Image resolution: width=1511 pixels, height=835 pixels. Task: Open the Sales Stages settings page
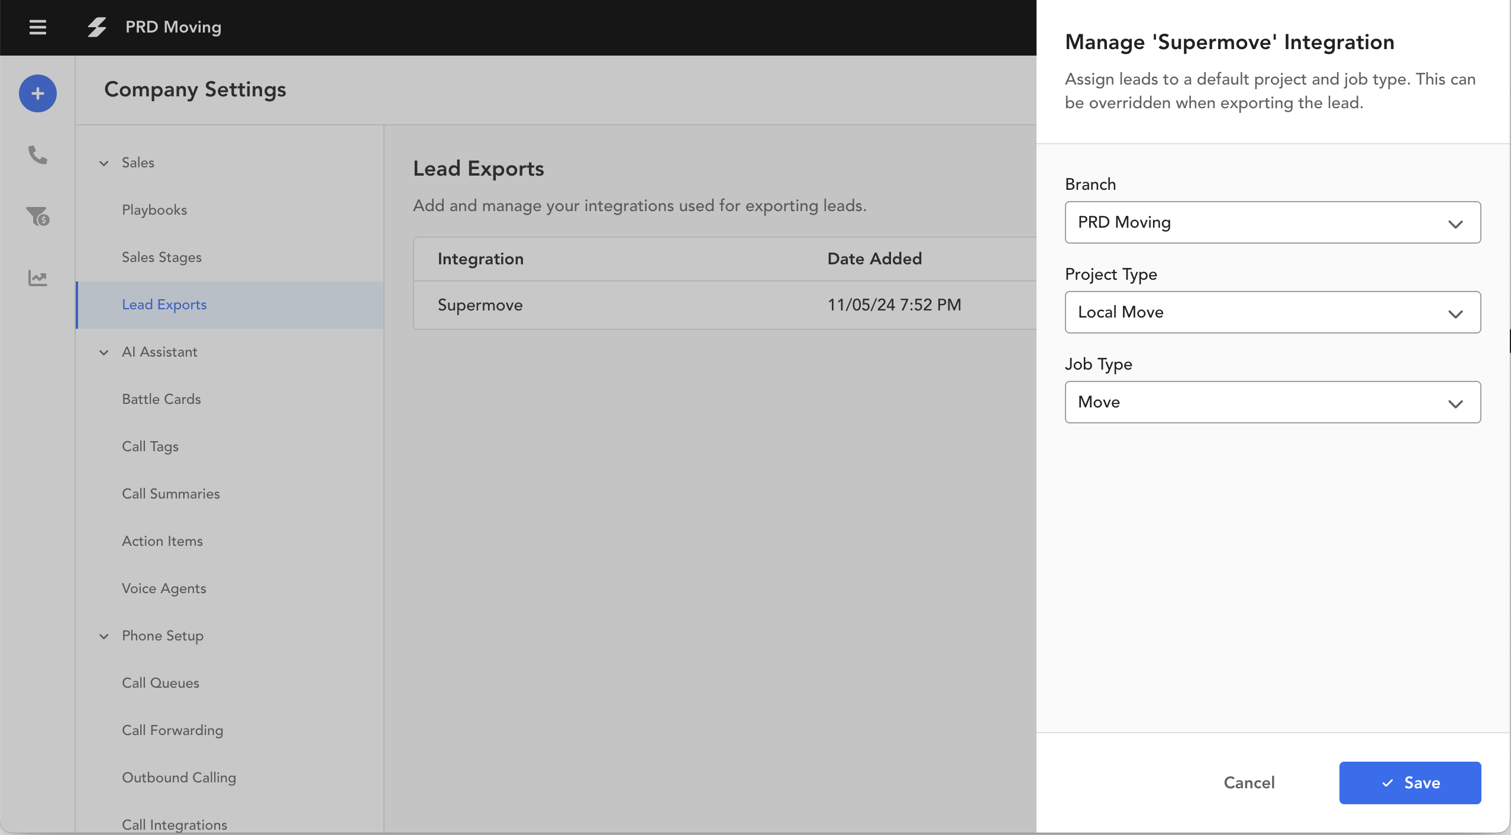[162, 257]
